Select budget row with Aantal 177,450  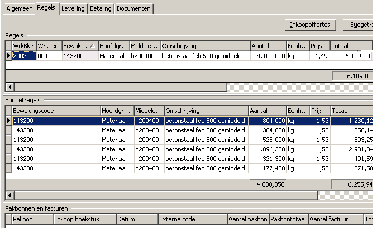pyautogui.click(x=193, y=168)
